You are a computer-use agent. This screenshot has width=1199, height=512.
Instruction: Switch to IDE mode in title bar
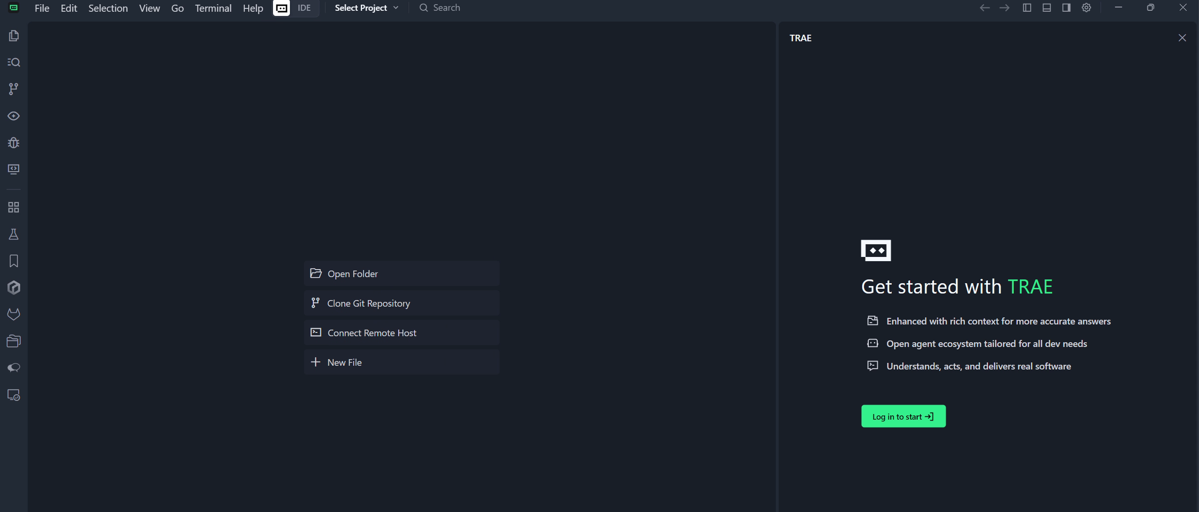pos(304,8)
